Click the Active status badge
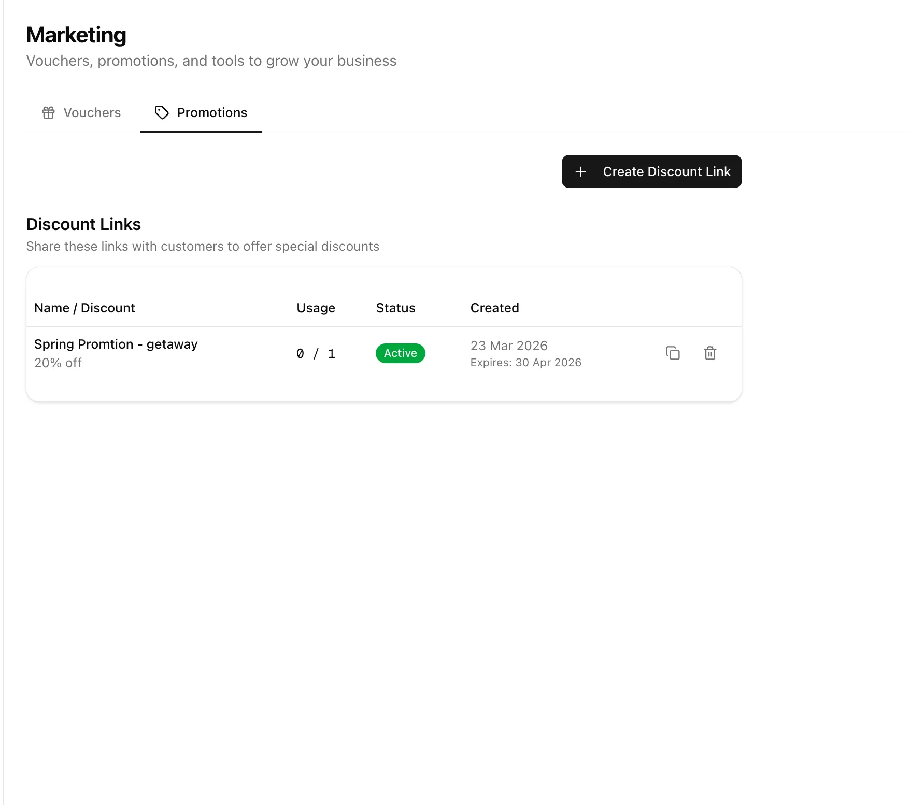Image resolution: width=911 pixels, height=805 pixels. point(400,353)
